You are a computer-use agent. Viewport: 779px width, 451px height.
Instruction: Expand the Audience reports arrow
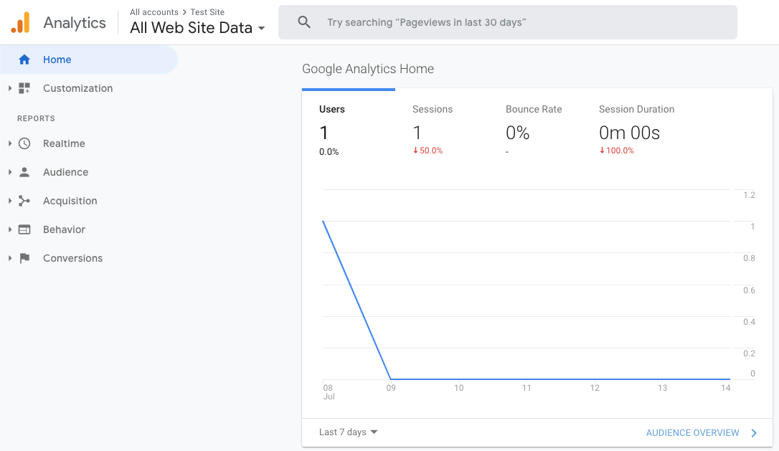click(9, 172)
